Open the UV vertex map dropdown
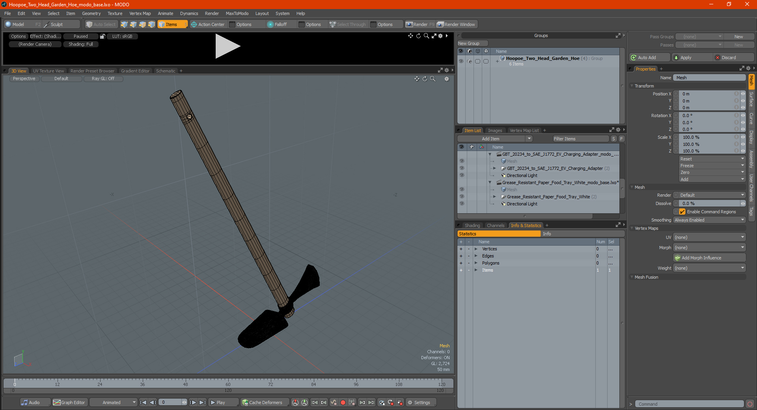This screenshot has width=757, height=410. pos(709,237)
